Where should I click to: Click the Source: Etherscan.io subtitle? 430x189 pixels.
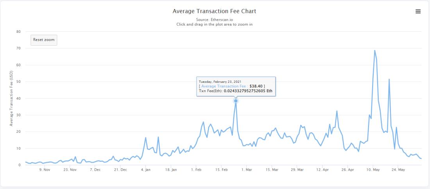(x=215, y=20)
